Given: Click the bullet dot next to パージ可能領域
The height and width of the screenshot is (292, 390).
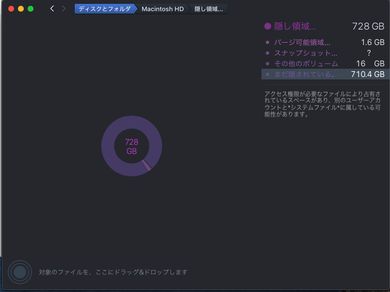Looking at the screenshot, I should 267,43.
